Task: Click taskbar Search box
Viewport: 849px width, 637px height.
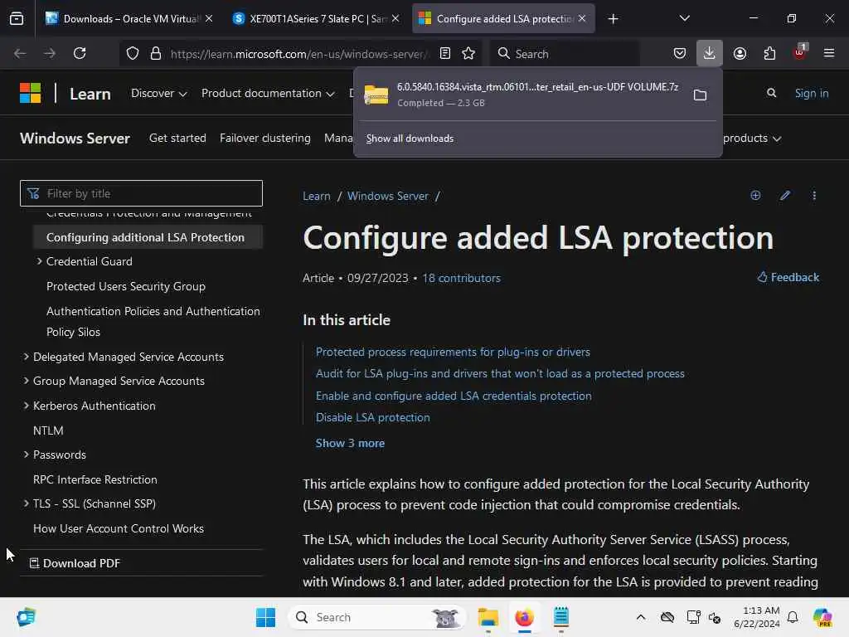Action: [x=377, y=617]
